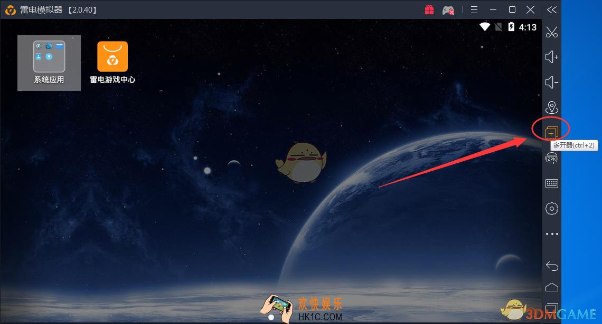Open the 系统应用 folder
The height and width of the screenshot is (324, 602).
coord(49,63)
